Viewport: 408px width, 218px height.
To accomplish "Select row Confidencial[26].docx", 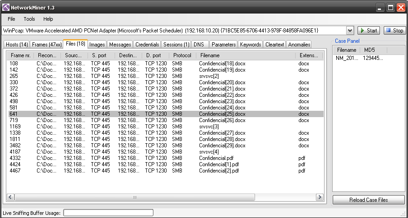I will 165,120.
